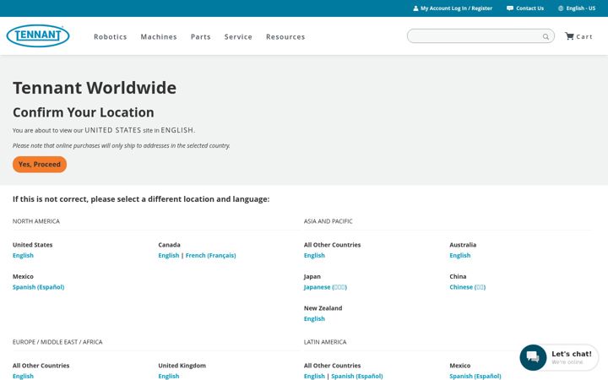This screenshot has height=380, width=608.
Task: Open the Robotics menu
Action: [x=111, y=37]
